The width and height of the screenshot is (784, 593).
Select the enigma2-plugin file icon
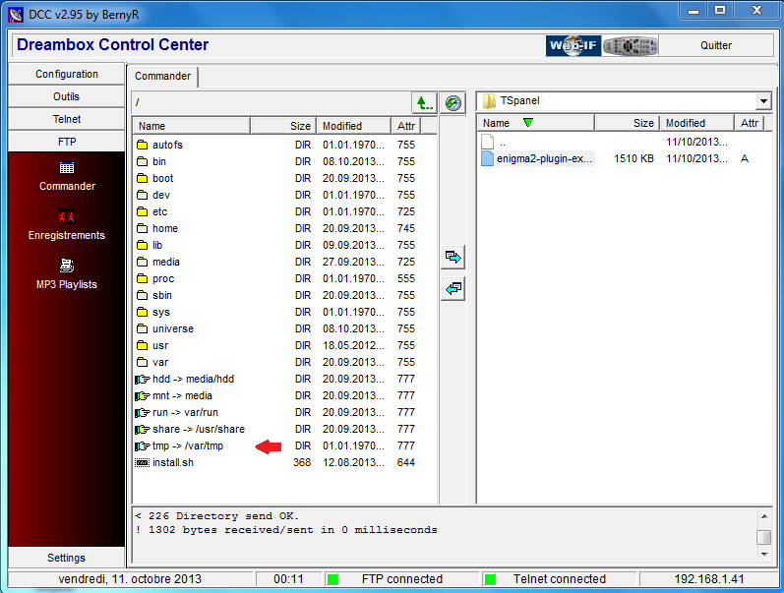tap(488, 158)
